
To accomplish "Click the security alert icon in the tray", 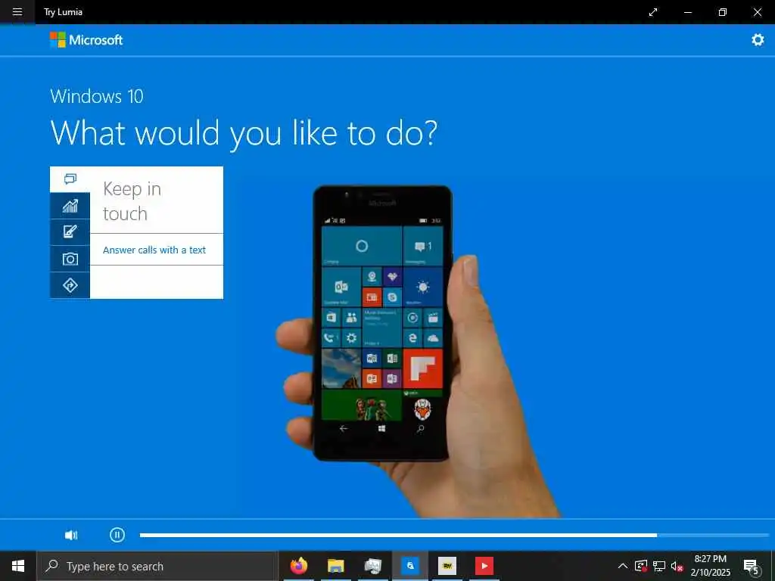I will [641, 566].
